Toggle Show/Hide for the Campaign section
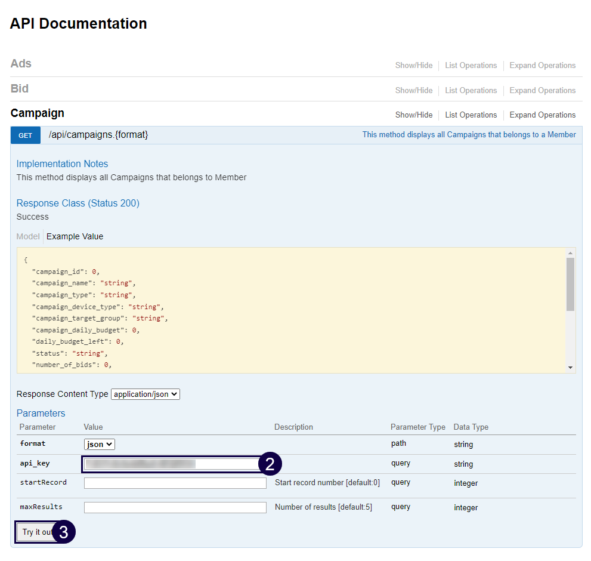The height and width of the screenshot is (561, 591). pos(413,115)
